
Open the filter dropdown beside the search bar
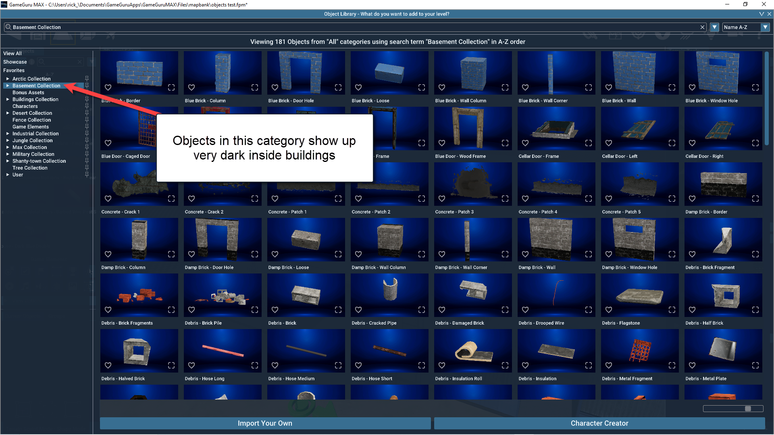pos(714,27)
